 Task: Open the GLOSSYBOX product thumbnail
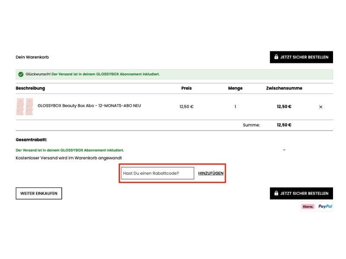click(25, 107)
